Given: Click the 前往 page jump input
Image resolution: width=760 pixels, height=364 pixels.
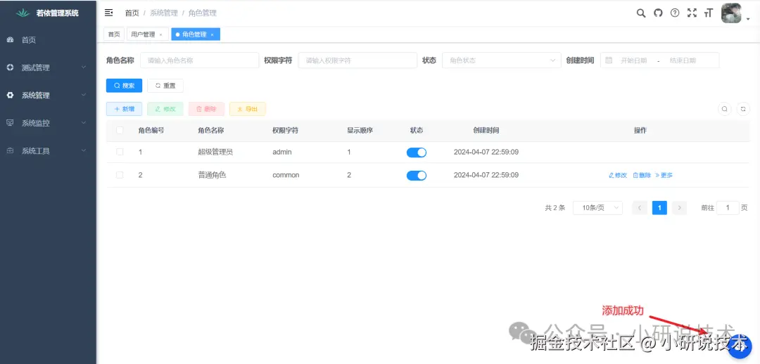Looking at the screenshot, I should point(728,208).
